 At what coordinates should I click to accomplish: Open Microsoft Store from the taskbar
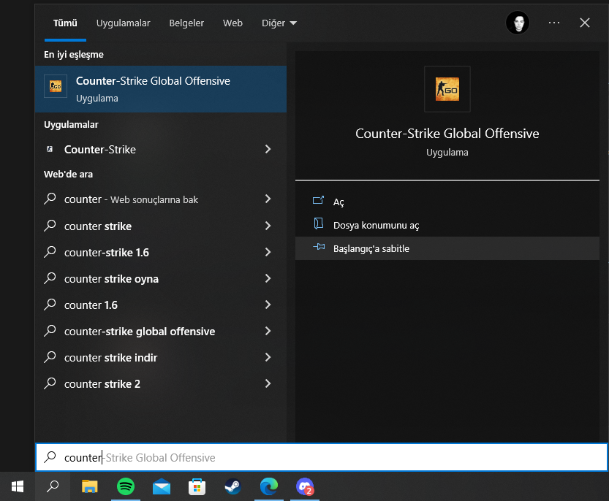point(197,486)
